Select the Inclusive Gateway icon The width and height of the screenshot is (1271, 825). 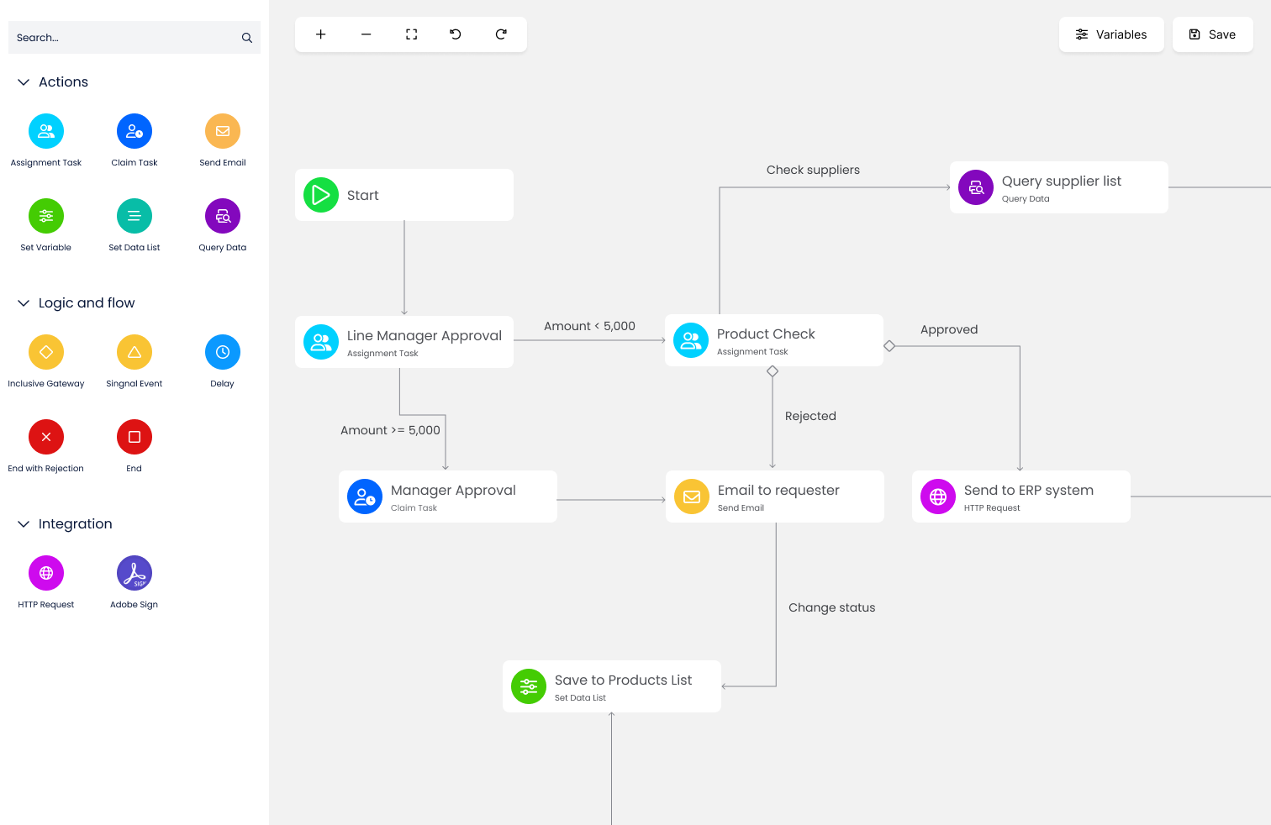[46, 351]
